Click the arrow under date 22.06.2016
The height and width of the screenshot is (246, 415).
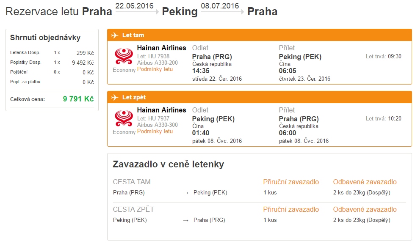click(x=137, y=12)
